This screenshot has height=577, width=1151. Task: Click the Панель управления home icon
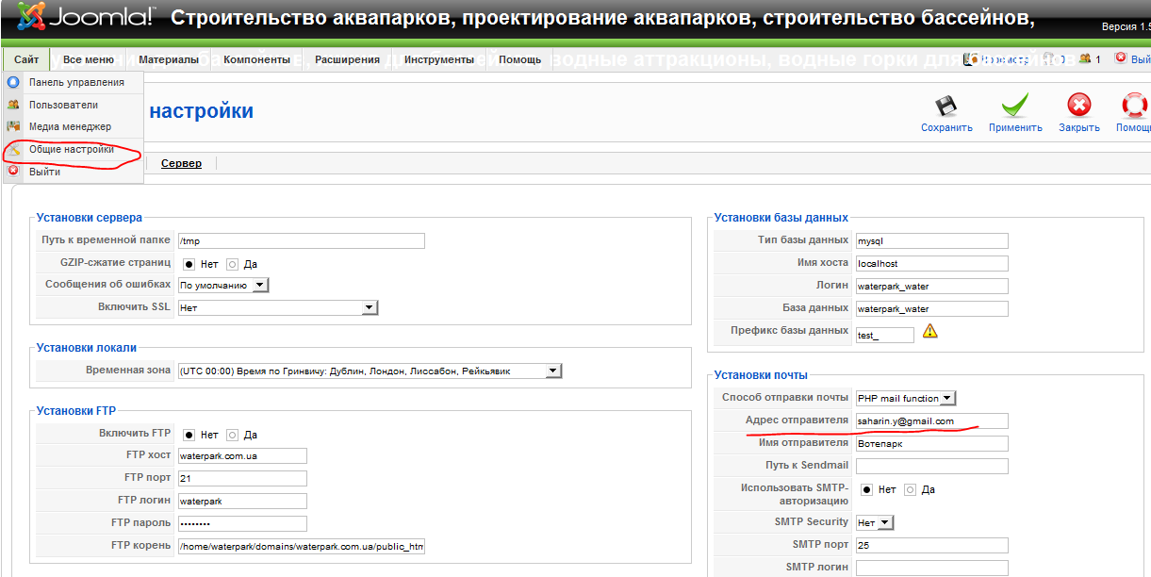point(13,82)
